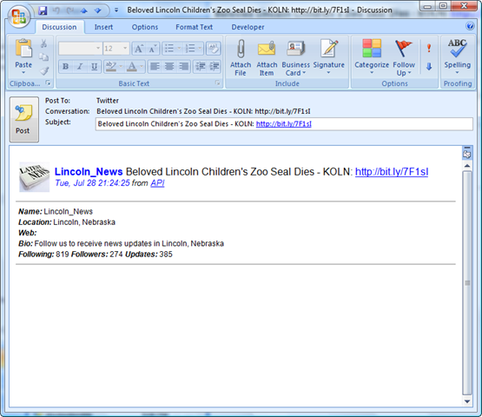Increase paragraph indent
Image resolution: width=482 pixels, height=417 pixels.
tap(215, 66)
